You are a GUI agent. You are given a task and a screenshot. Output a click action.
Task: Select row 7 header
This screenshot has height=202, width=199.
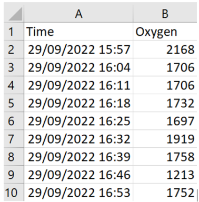(x=14, y=139)
